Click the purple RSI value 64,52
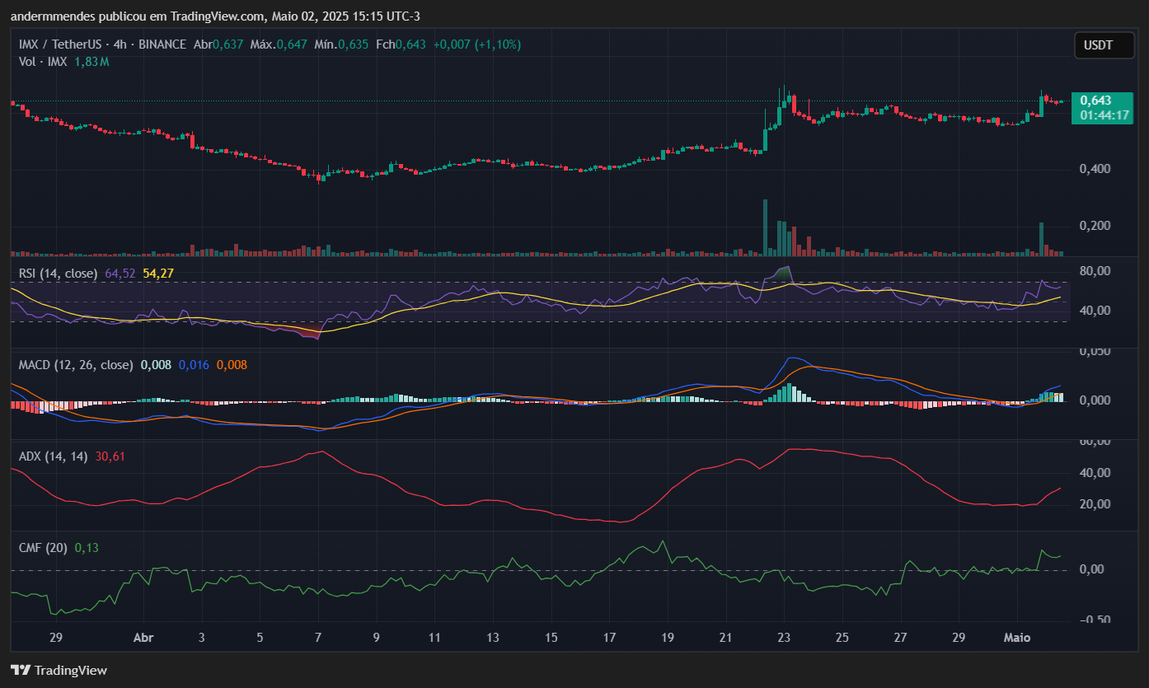This screenshot has height=688, width=1149. point(120,273)
